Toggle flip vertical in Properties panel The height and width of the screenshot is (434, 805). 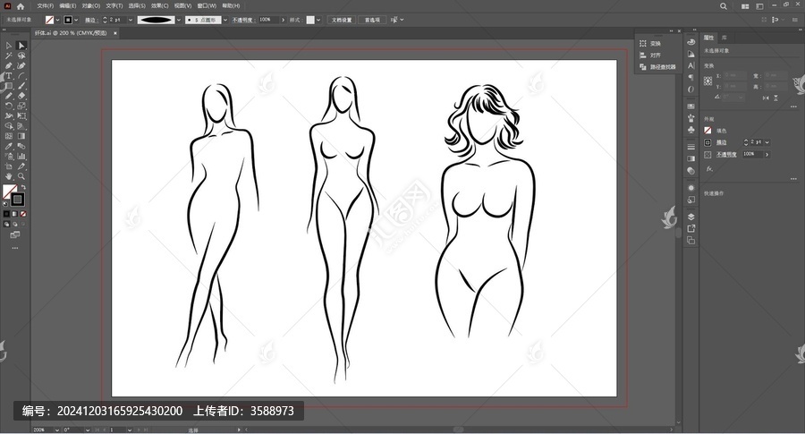coord(775,98)
